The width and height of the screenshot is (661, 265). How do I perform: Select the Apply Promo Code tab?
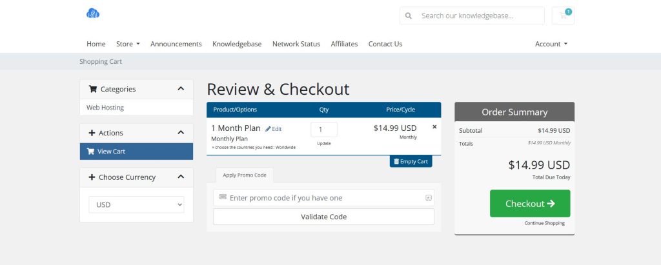coord(244,175)
